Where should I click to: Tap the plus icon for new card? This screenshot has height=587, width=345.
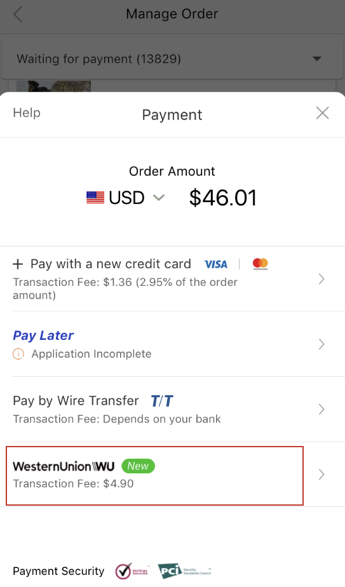coord(18,264)
